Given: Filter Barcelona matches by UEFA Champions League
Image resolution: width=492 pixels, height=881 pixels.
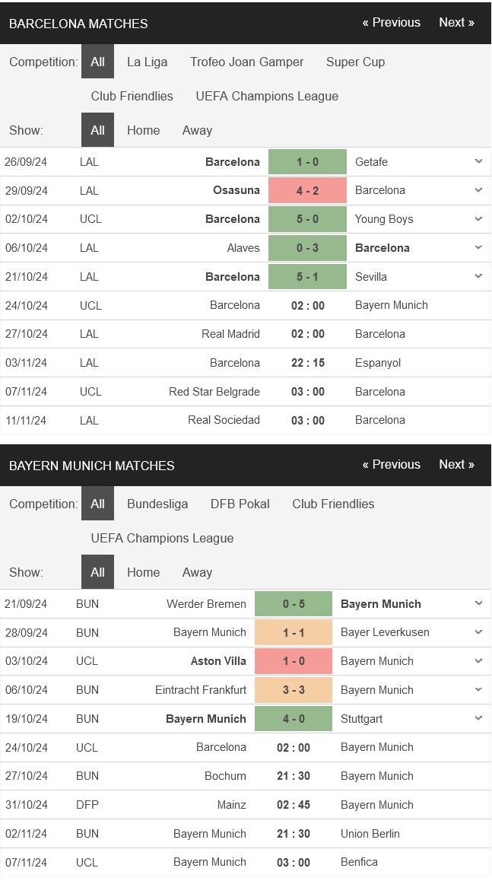Looking at the screenshot, I should (267, 96).
